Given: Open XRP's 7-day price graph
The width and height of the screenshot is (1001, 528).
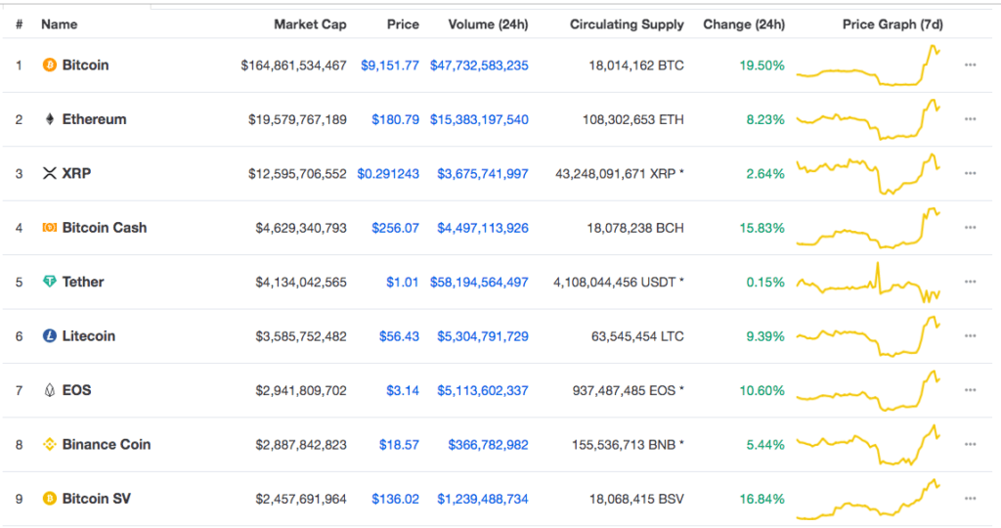Looking at the screenshot, I should click(868, 174).
